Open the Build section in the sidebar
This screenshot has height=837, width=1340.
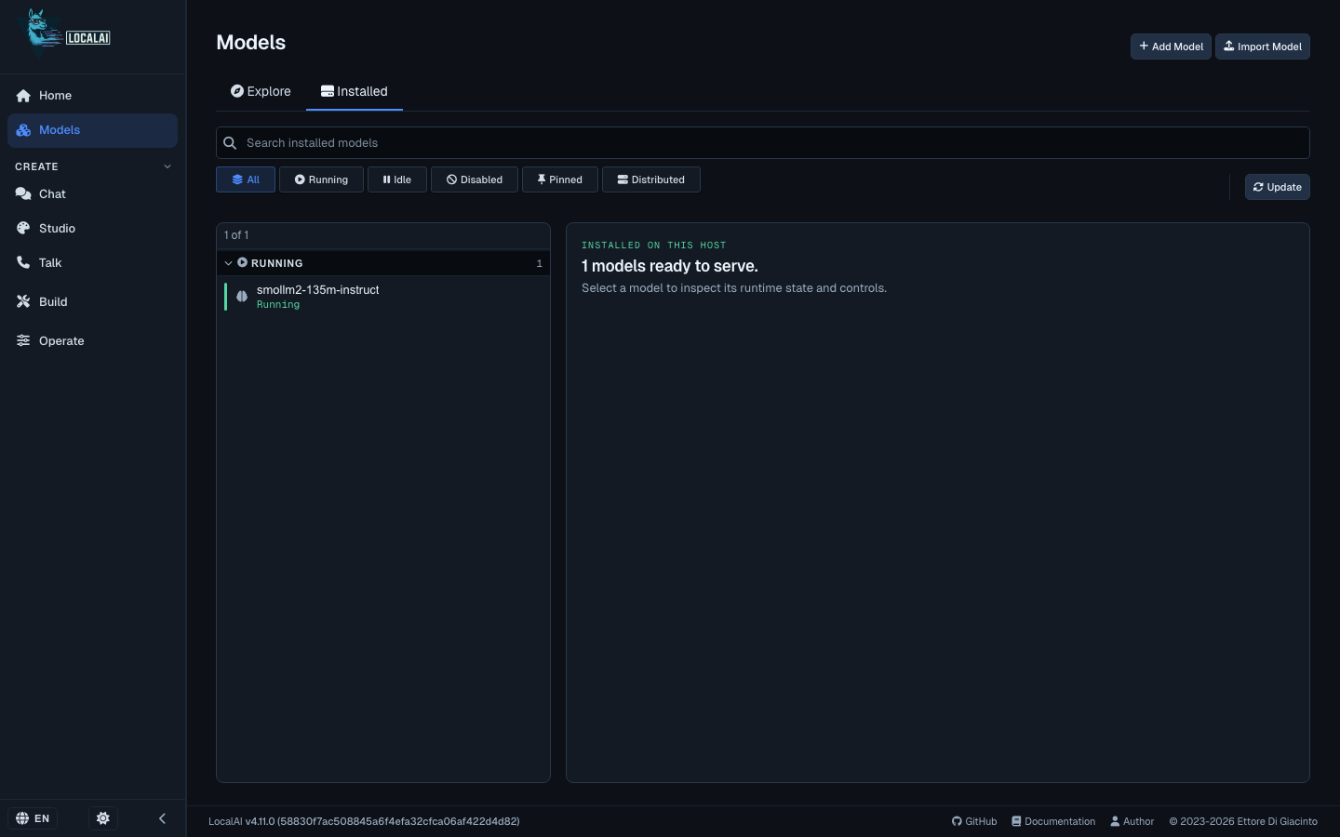pos(92,302)
